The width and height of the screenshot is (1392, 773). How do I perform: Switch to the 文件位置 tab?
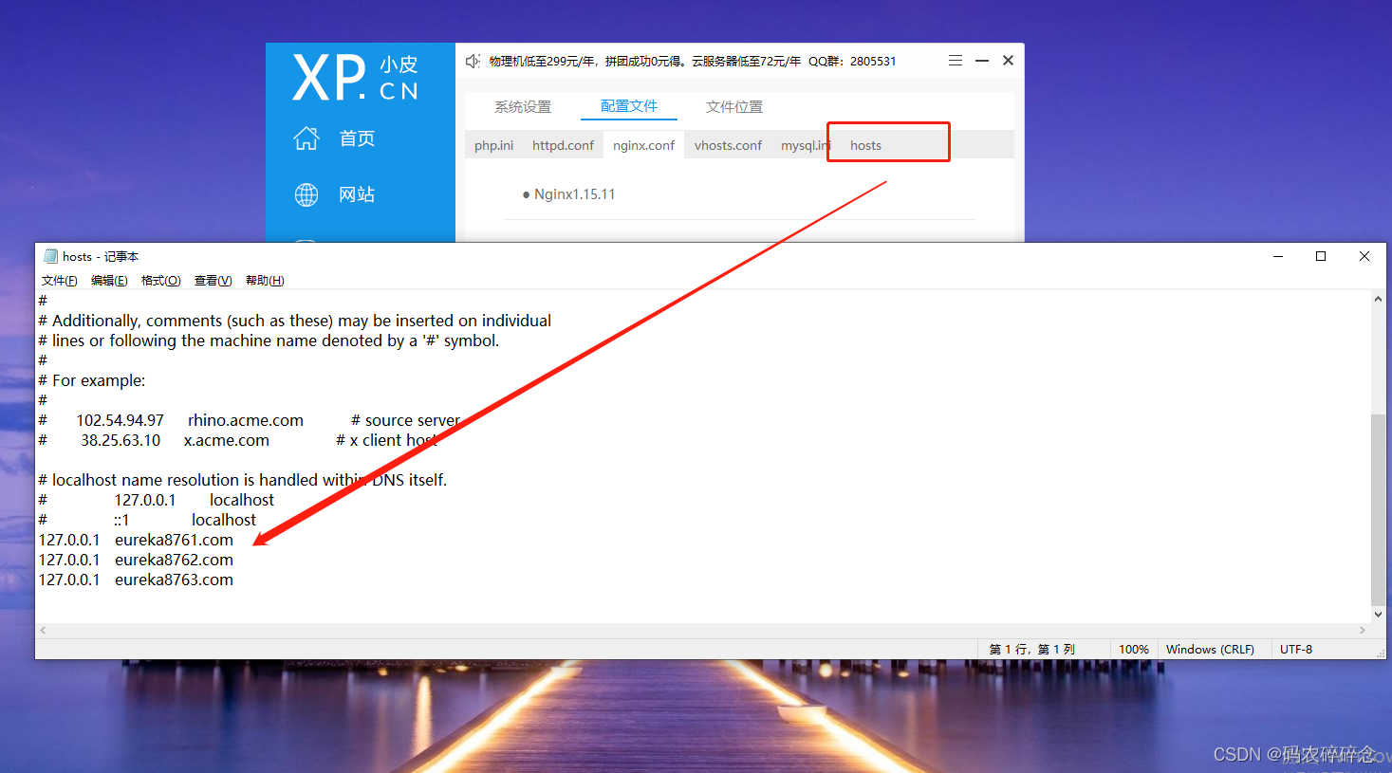pos(734,107)
